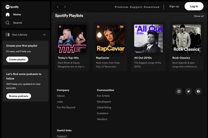The height and width of the screenshot is (138, 208).
Task: Select Search in the sidebar
Action: 18,23
